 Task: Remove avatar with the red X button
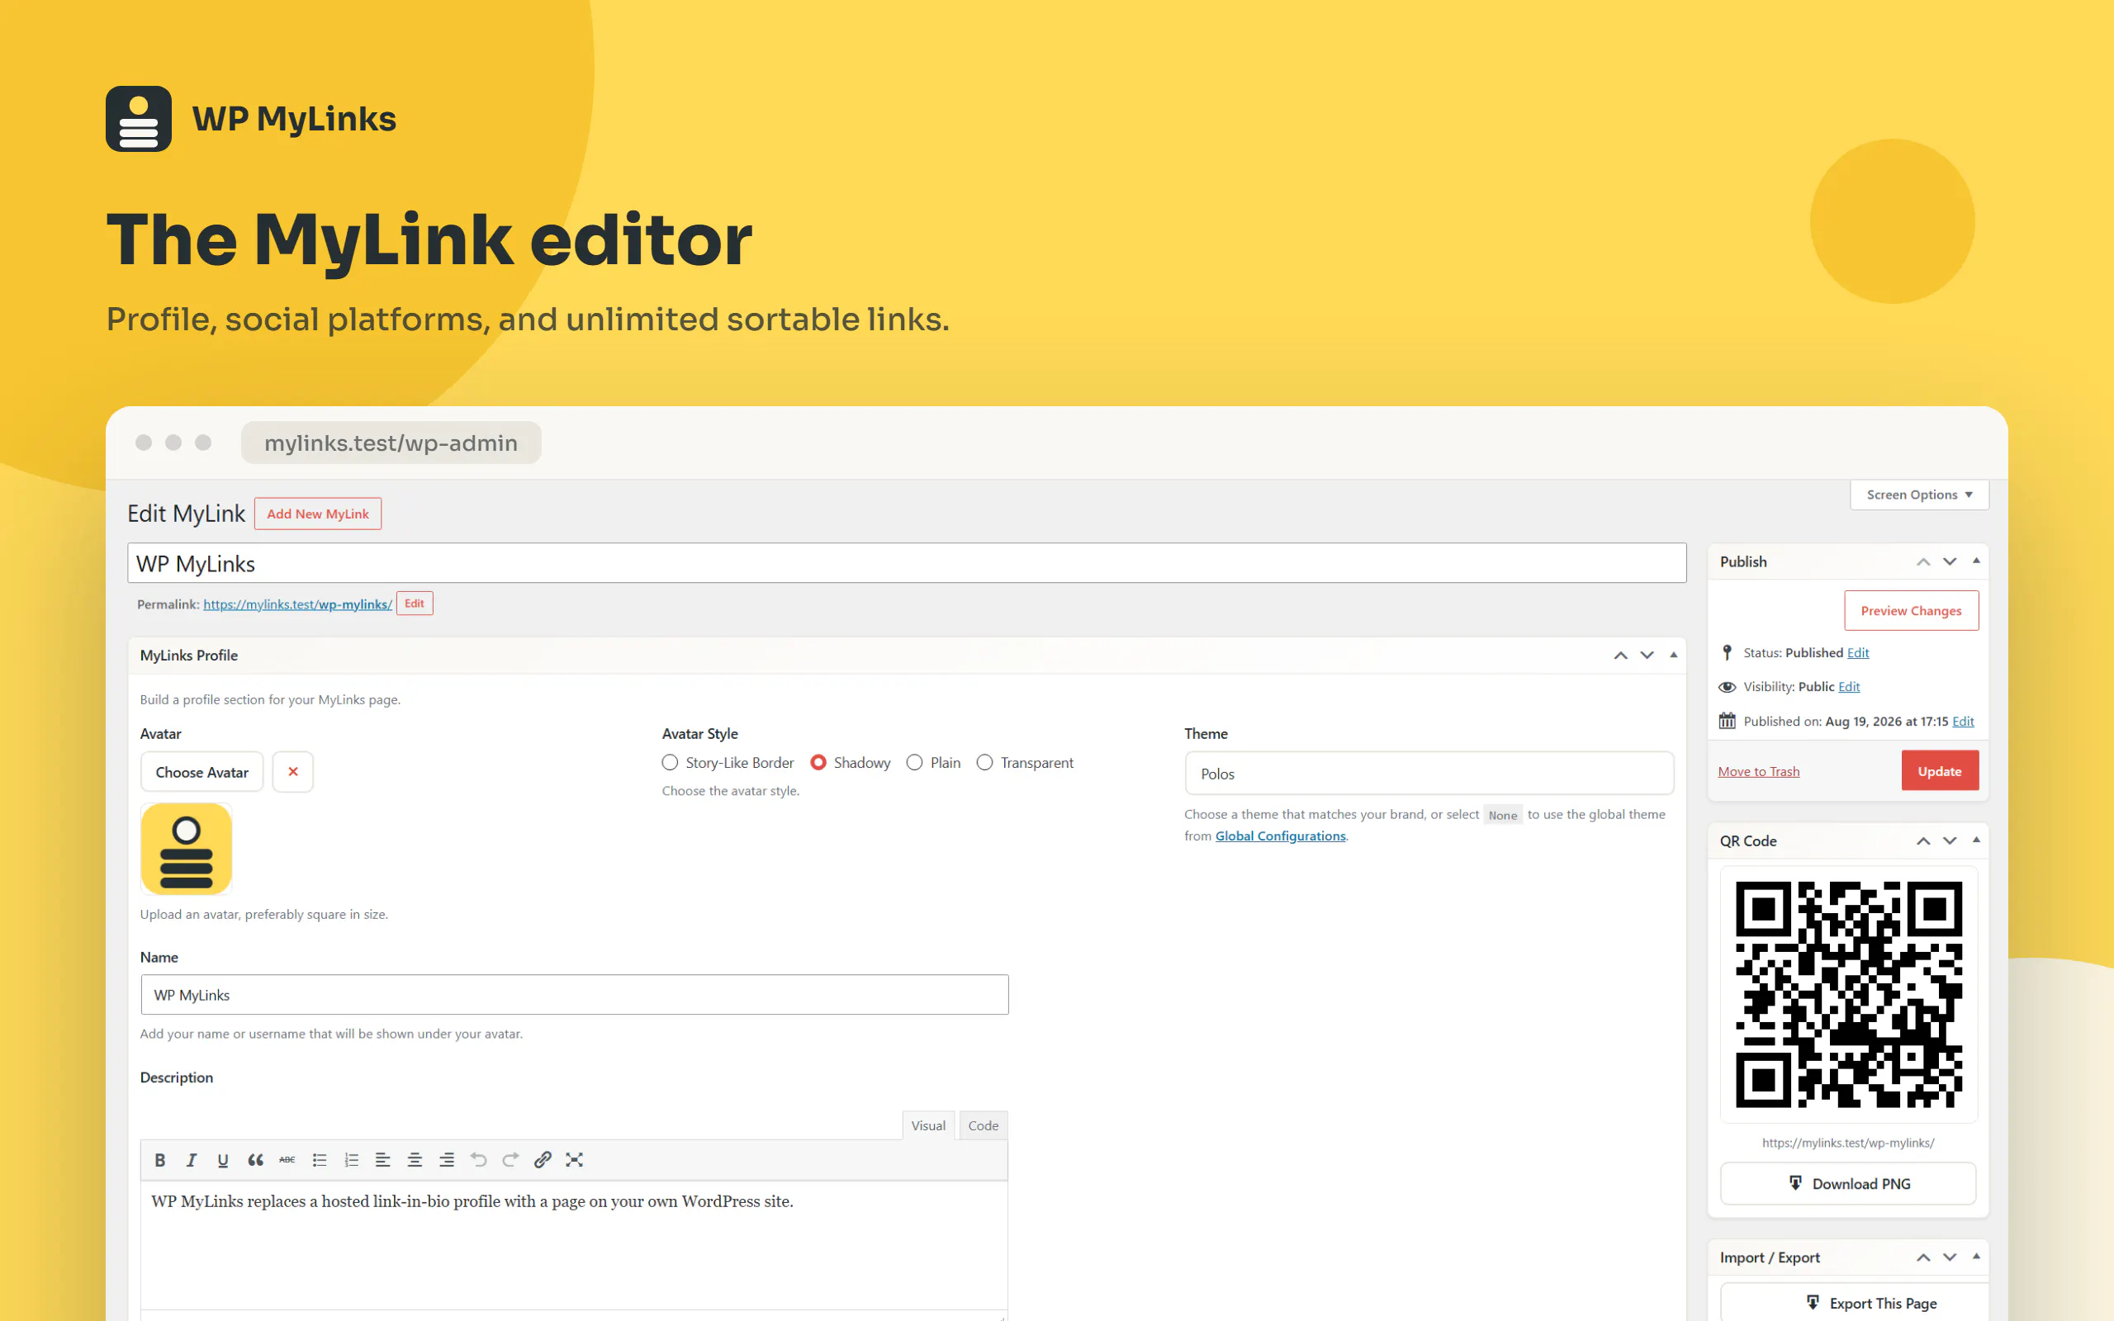click(x=292, y=771)
